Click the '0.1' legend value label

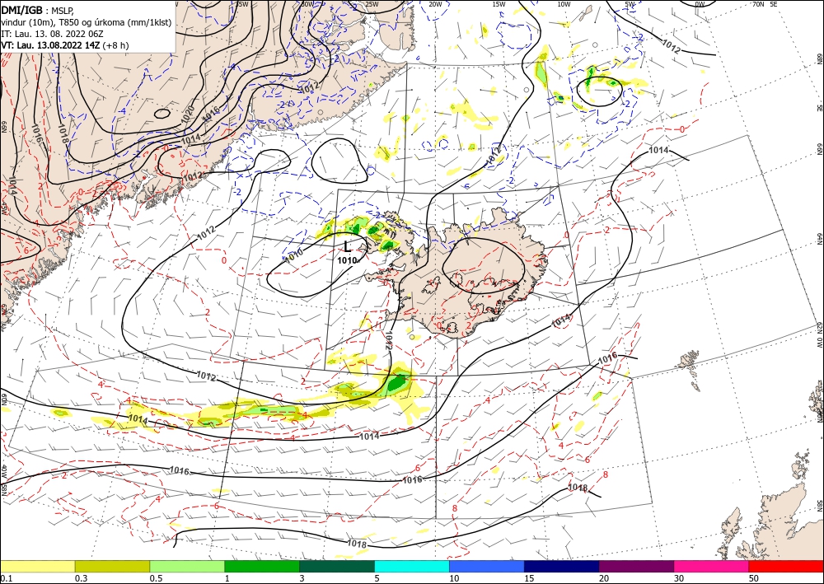pos(6,578)
